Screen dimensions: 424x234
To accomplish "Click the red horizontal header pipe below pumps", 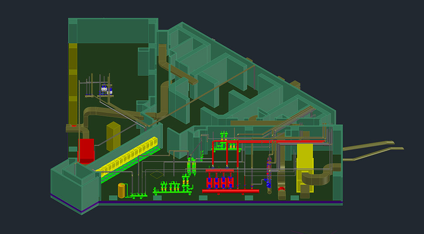I will (231, 191).
